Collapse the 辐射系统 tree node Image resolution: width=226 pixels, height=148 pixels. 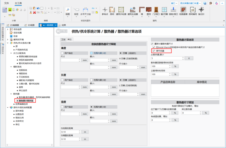pyautogui.click(x=11, y=67)
